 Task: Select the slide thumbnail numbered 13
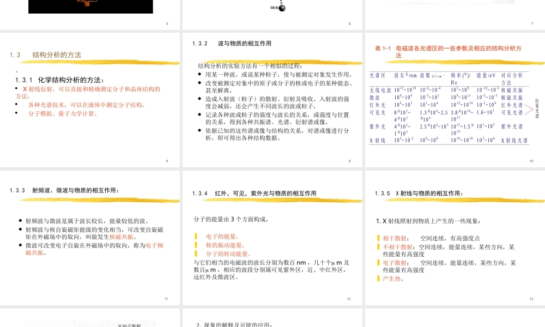pos(455,238)
